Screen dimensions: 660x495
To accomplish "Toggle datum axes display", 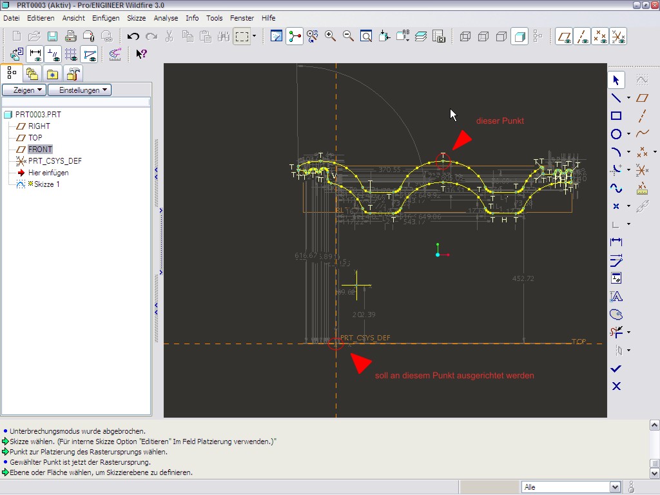I will 582,36.
